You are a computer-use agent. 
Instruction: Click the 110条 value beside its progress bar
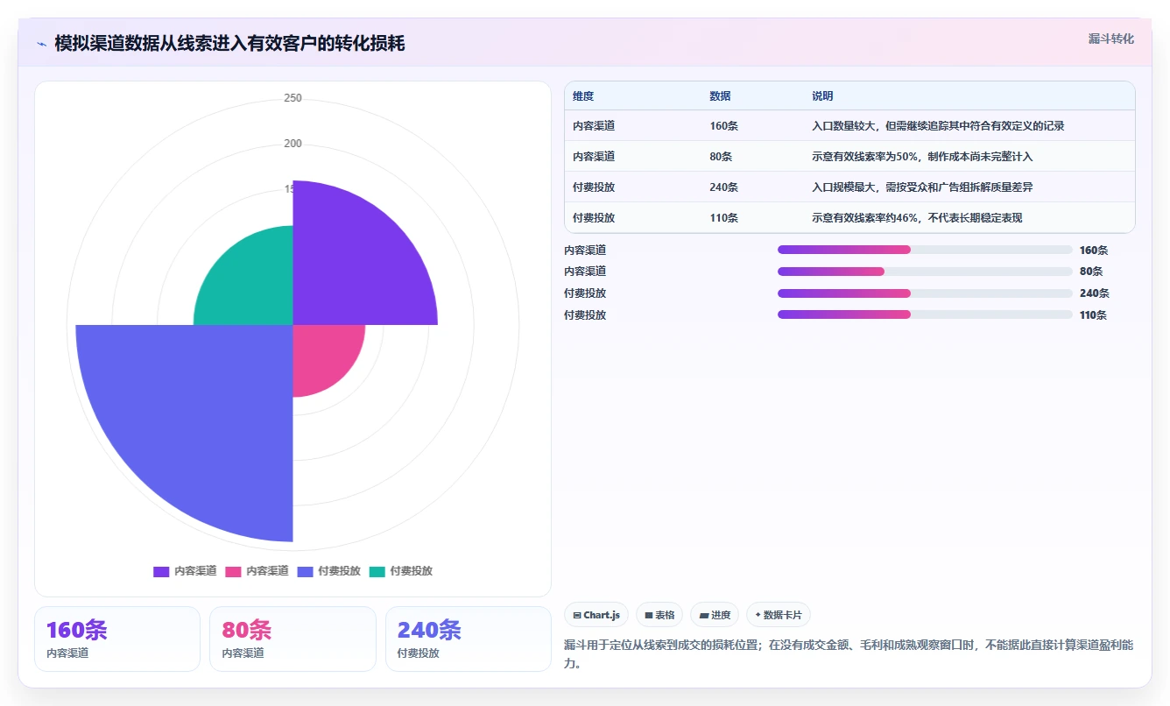(1094, 315)
